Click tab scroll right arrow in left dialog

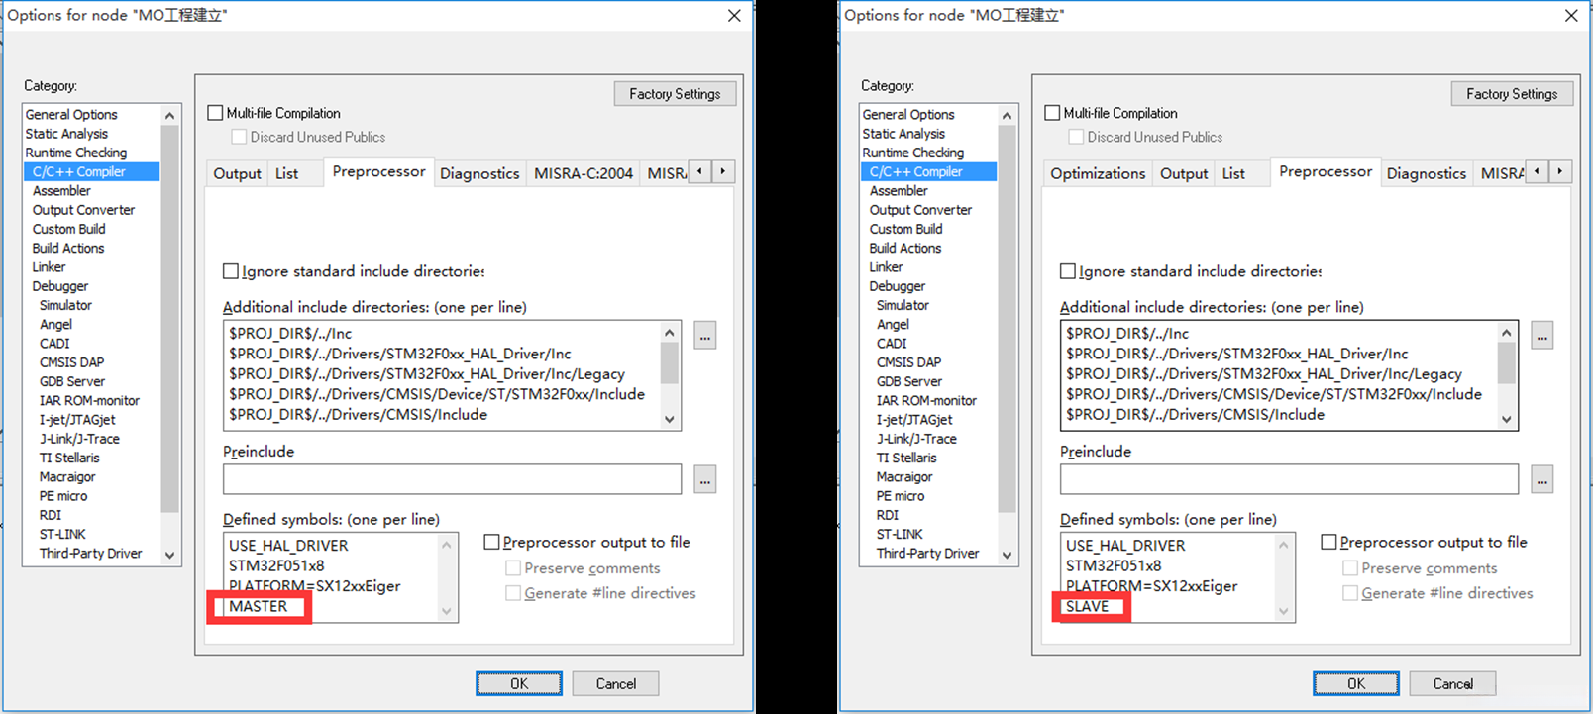[x=724, y=171]
